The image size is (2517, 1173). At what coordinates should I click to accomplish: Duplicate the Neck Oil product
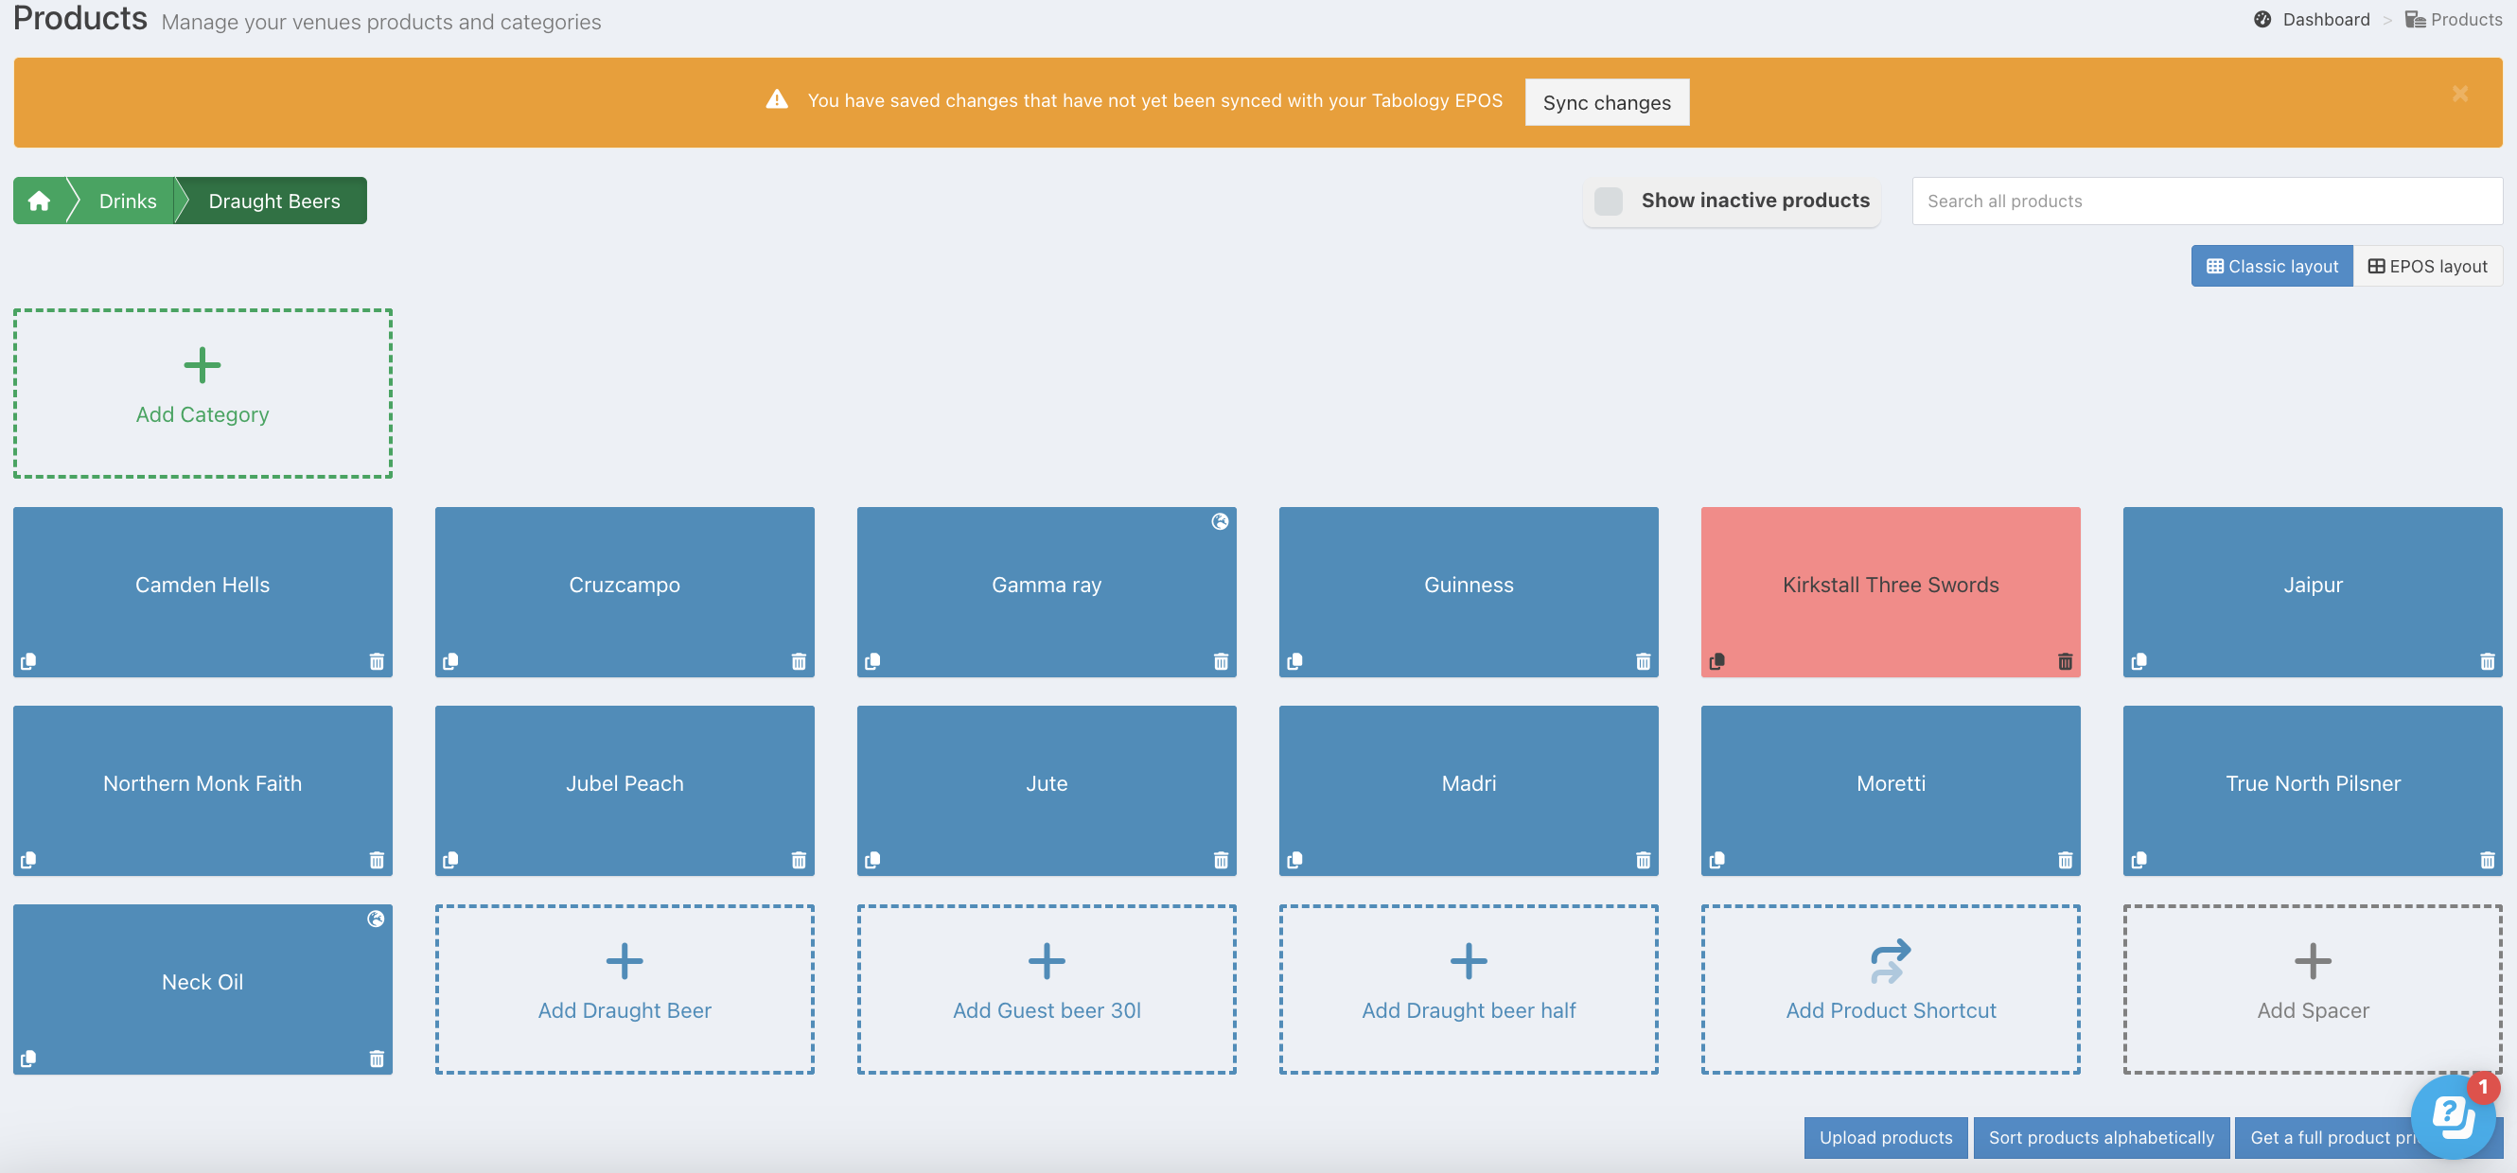(x=28, y=1059)
